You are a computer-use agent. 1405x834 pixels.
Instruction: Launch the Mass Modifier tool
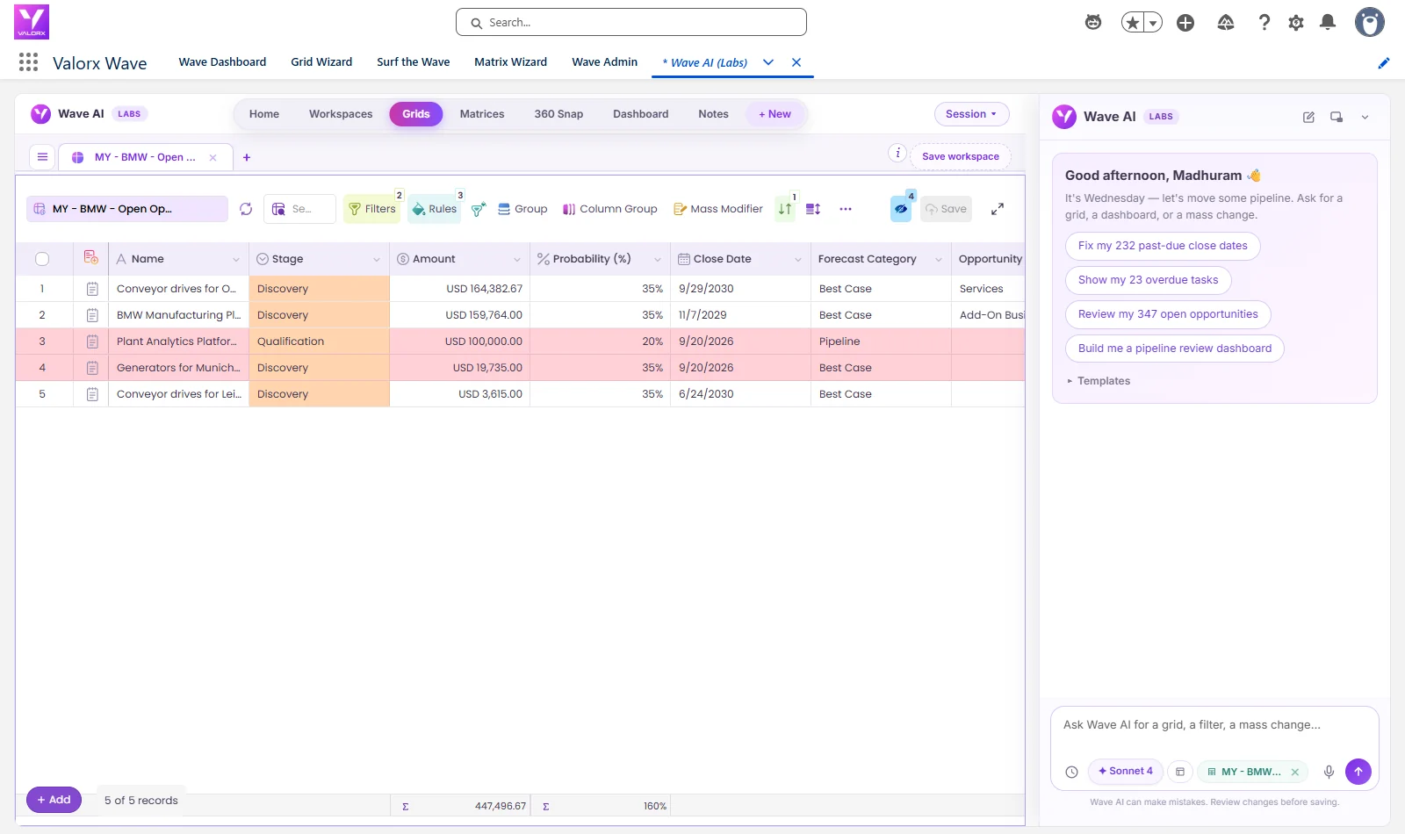[x=717, y=209]
